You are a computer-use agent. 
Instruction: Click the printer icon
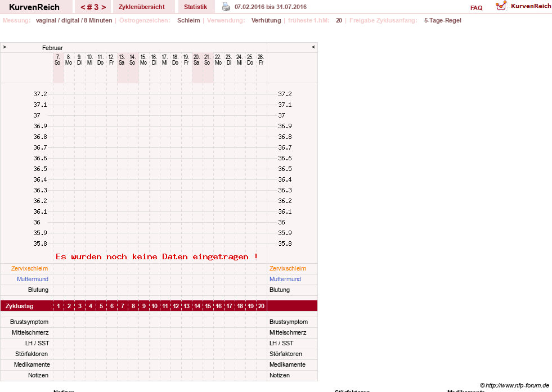pyautogui.click(x=226, y=7)
